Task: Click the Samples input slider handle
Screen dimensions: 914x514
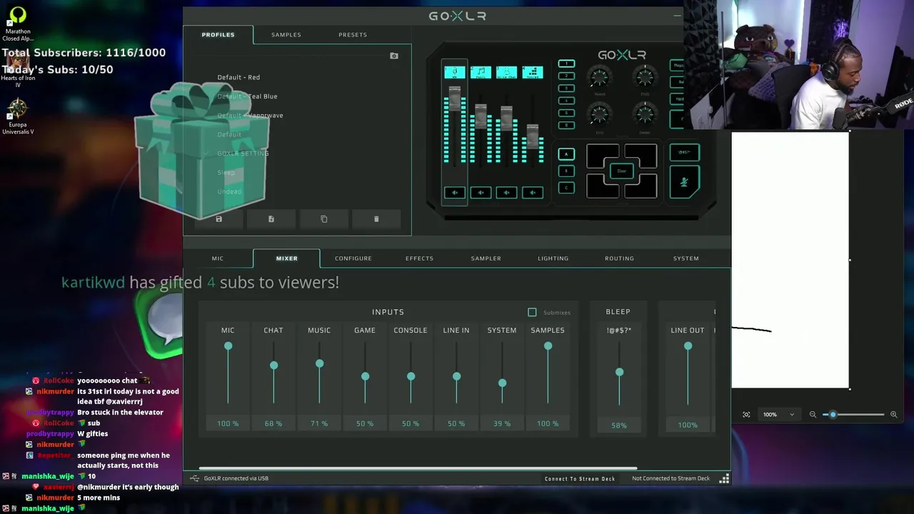Action: click(x=548, y=346)
